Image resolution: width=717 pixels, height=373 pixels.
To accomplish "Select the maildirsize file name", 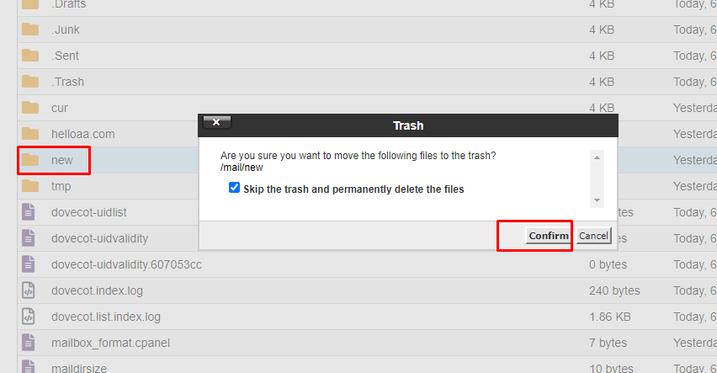I will click(x=78, y=368).
